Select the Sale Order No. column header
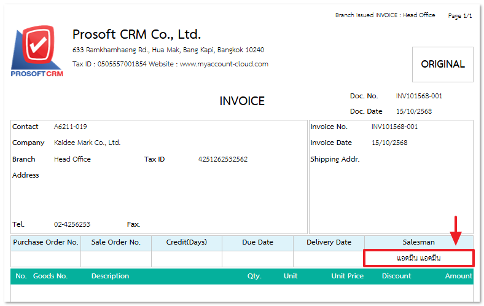Image resolution: width=484 pixels, height=306 pixels. (116, 242)
